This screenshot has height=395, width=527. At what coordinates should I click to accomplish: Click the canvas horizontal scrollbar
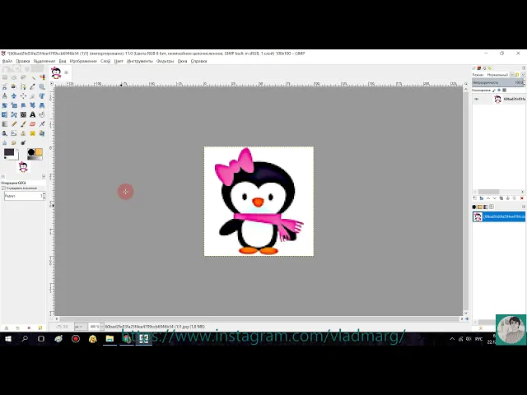(259, 318)
